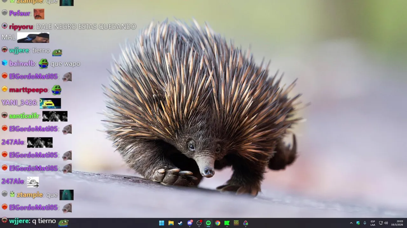Click the badge beside santicaifr
This screenshot has width=407, height=228.
coord(4,115)
